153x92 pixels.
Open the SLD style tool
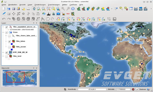(68, 14)
